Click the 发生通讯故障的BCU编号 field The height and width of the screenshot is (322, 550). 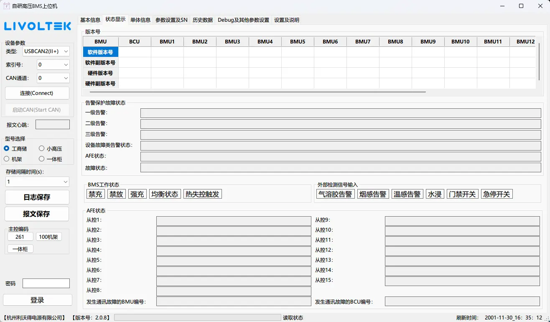point(462,302)
